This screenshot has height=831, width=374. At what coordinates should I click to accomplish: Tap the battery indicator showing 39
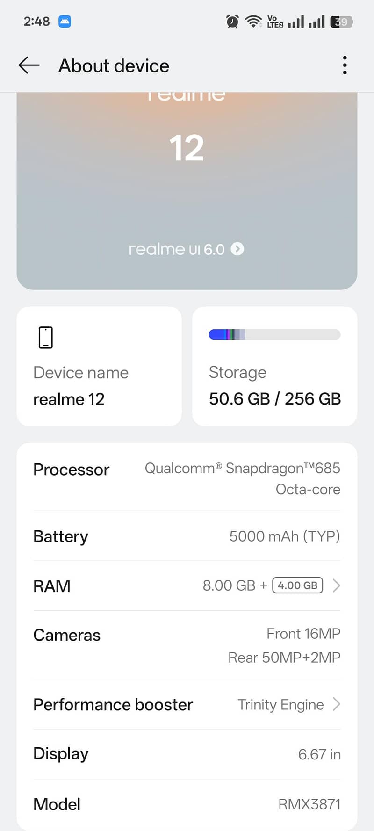341,22
